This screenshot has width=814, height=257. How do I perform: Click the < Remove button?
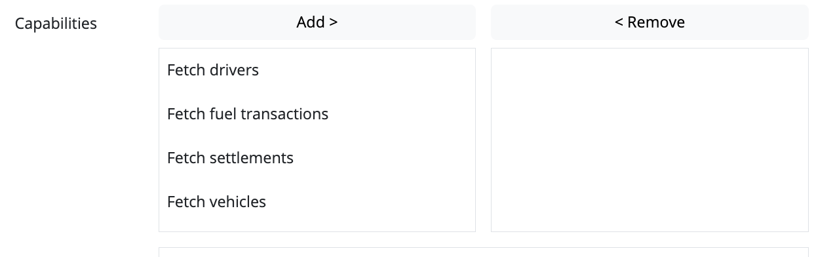pos(649,22)
